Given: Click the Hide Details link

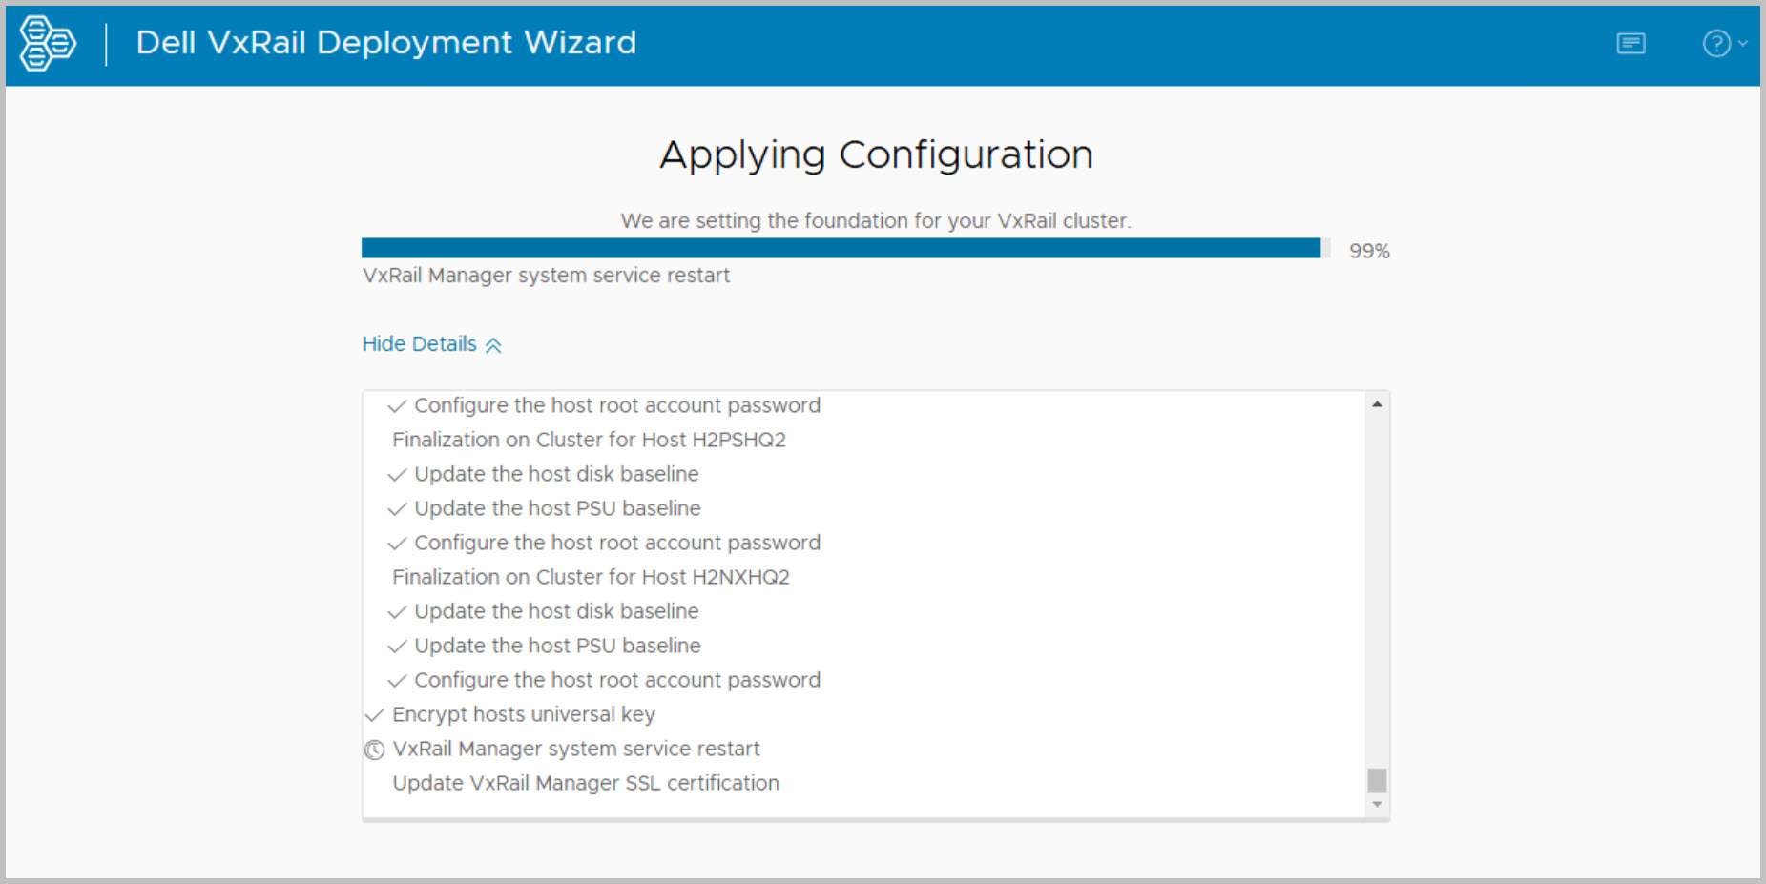Looking at the screenshot, I should click(x=420, y=344).
